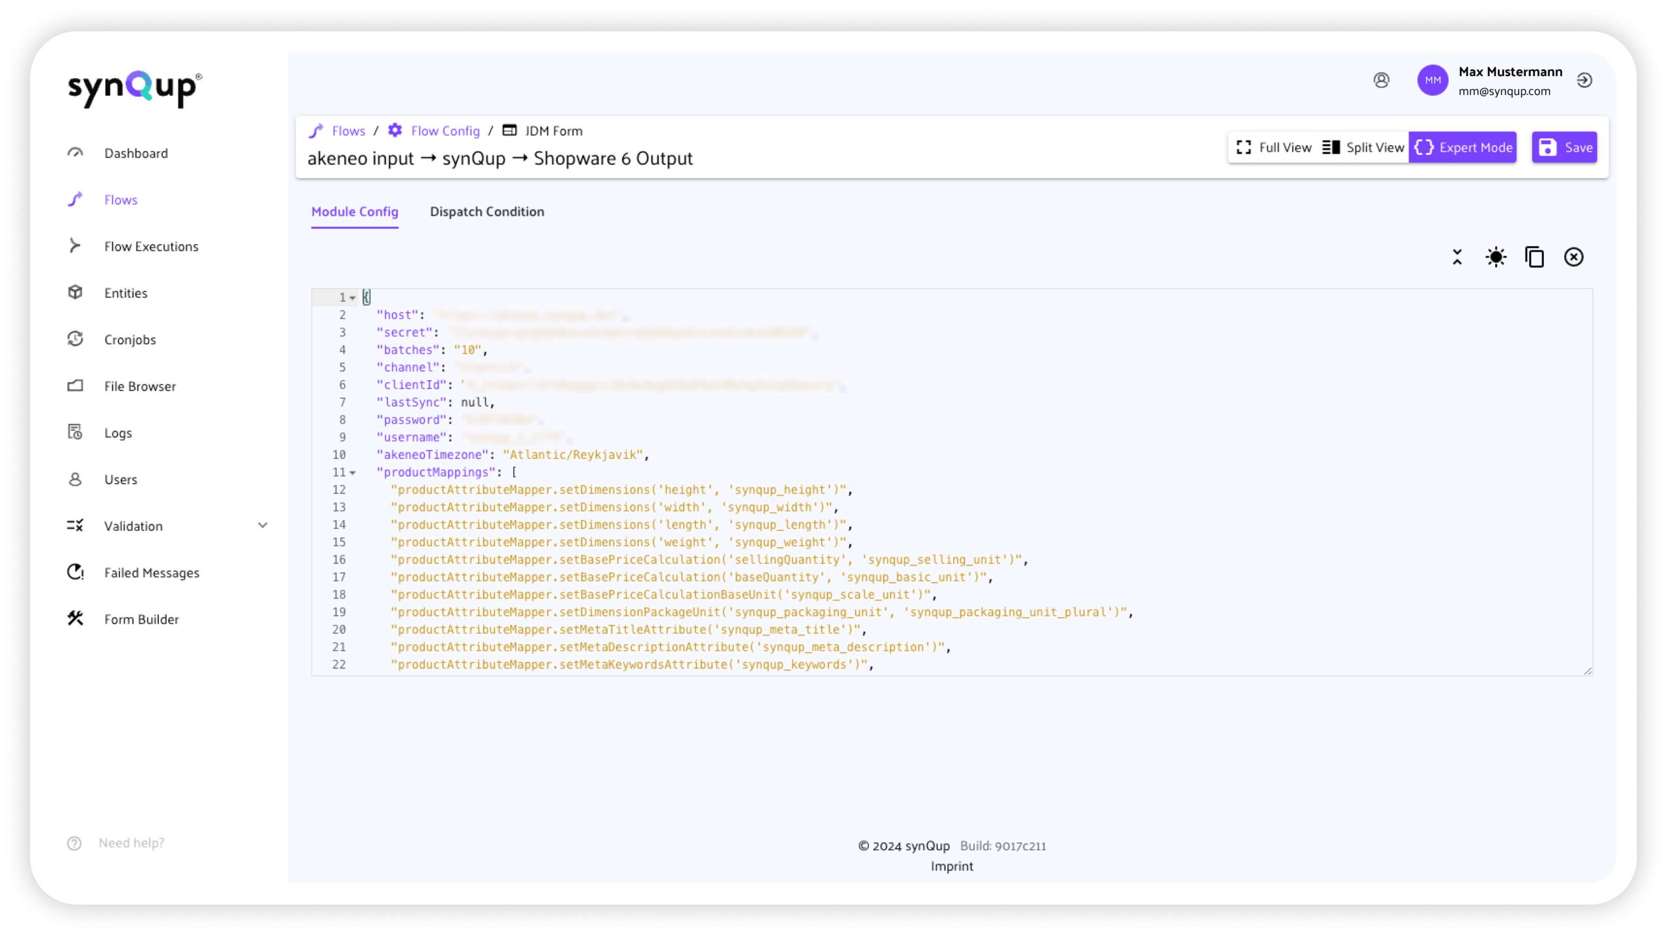Select Full View mode
The image size is (1667, 934).
pyautogui.click(x=1274, y=147)
